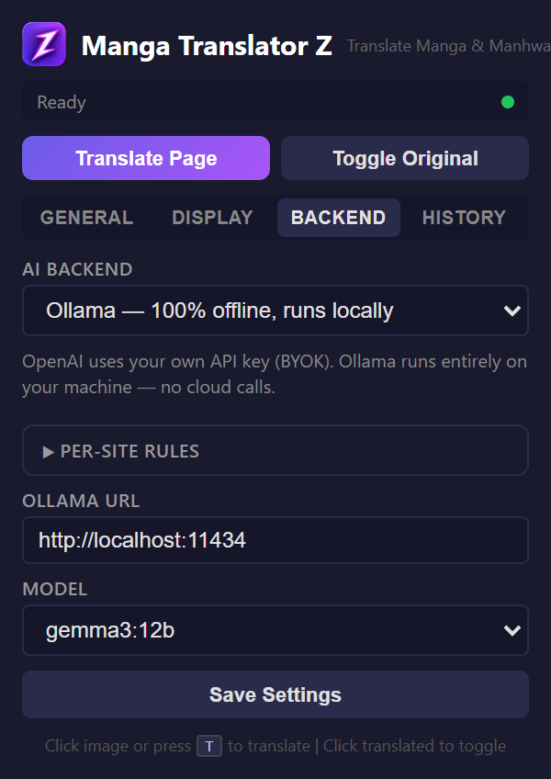This screenshot has width=551, height=779.
Task: Click the Translate Page button
Action: pyautogui.click(x=145, y=158)
